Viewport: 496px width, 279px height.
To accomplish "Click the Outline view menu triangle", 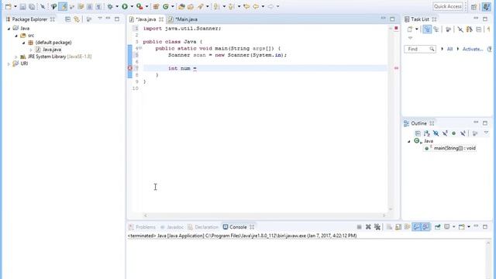I will [486, 133].
